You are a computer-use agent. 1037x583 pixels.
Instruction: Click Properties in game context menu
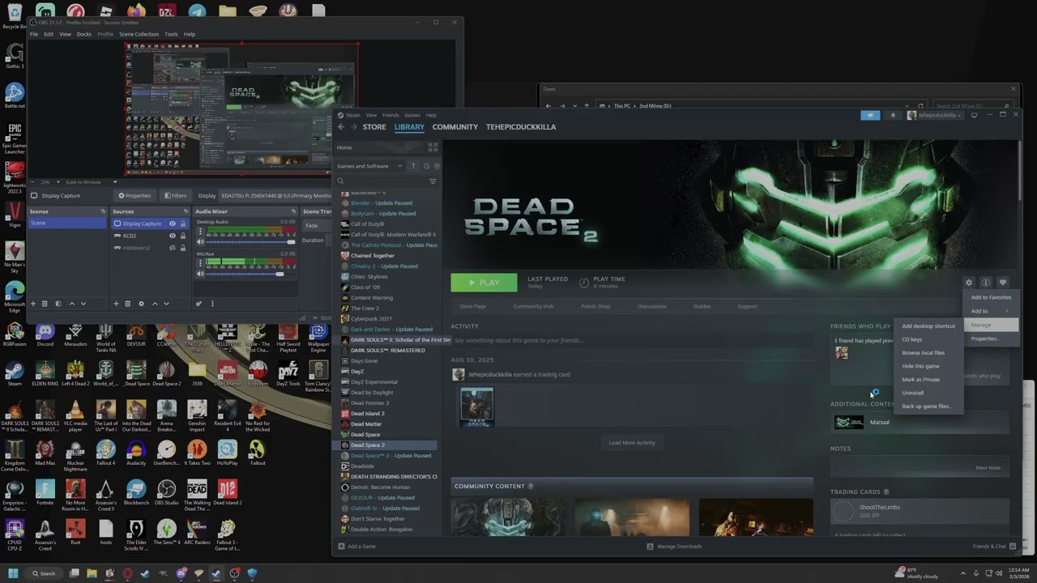(x=990, y=338)
